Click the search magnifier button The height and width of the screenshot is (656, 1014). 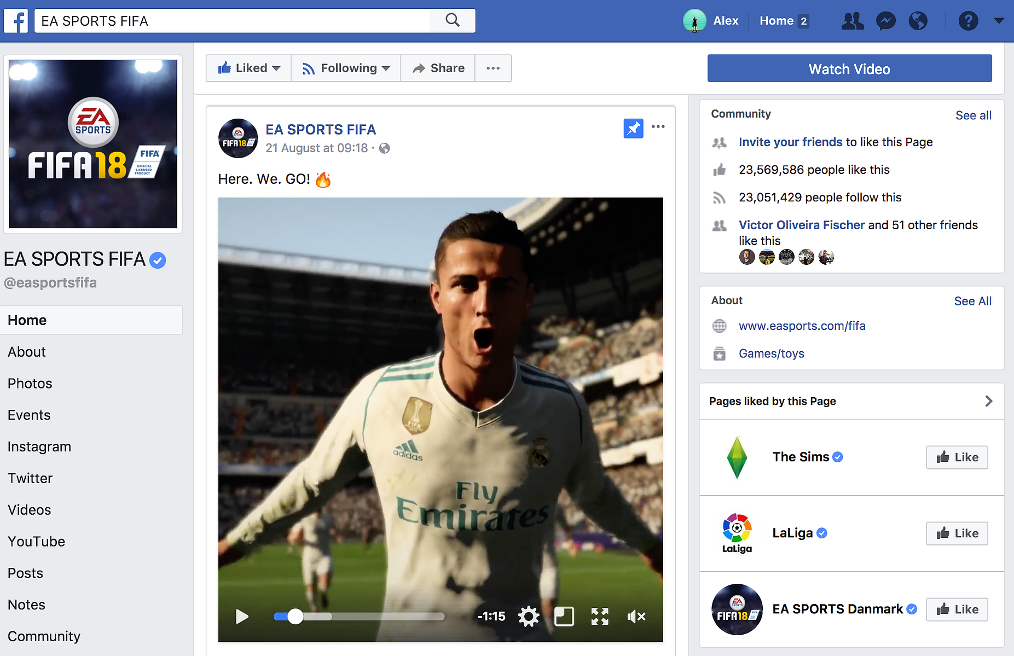[x=453, y=21]
